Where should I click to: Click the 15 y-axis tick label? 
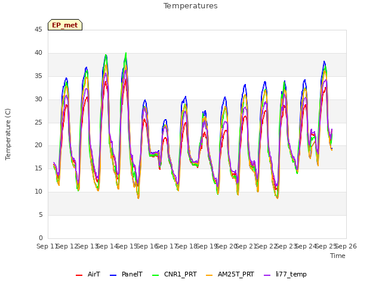point(38,168)
